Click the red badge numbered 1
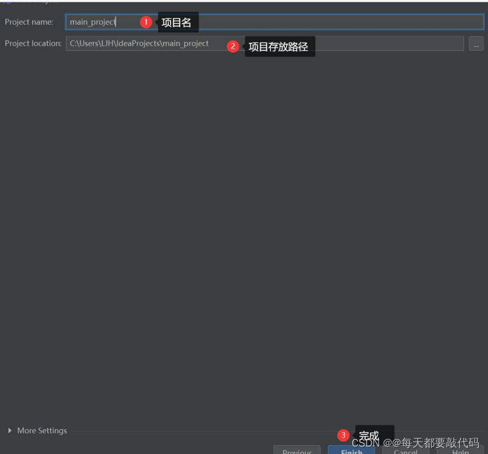This screenshot has width=488, height=454. (x=145, y=21)
